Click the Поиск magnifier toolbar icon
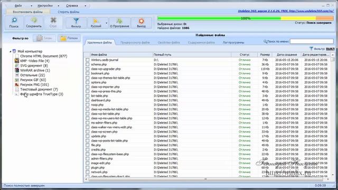Image resolution: width=338 pixels, height=190 pixels. click(x=14, y=21)
